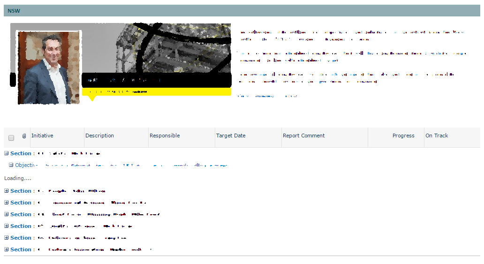The image size is (484, 264).
Task: Click the paperclip attachment column icon
Action: (24, 136)
